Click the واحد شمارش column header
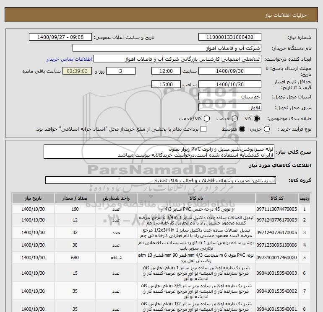323x312 pixels. (116, 198)
